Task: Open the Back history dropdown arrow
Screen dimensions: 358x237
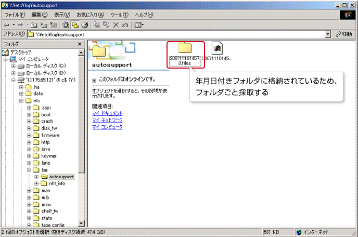Action: [x=14, y=24]
